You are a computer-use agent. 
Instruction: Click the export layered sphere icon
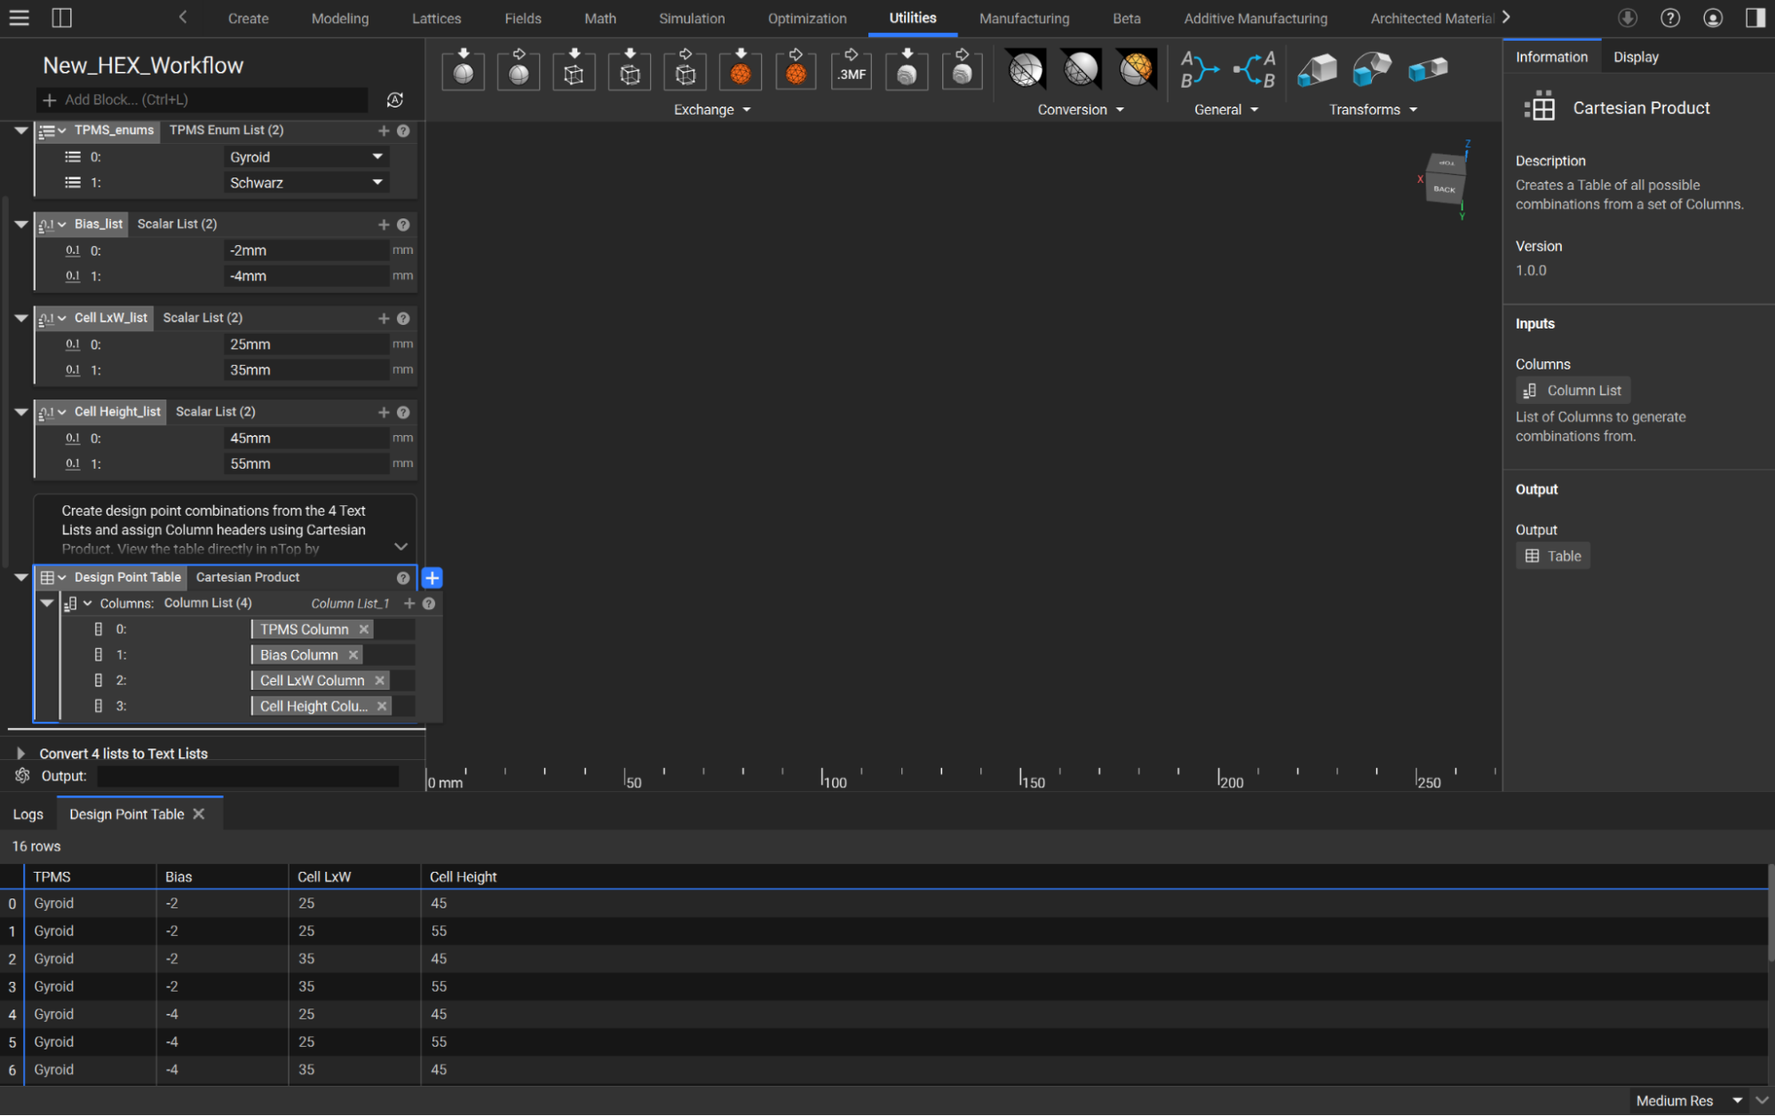(x=962, y=69)
